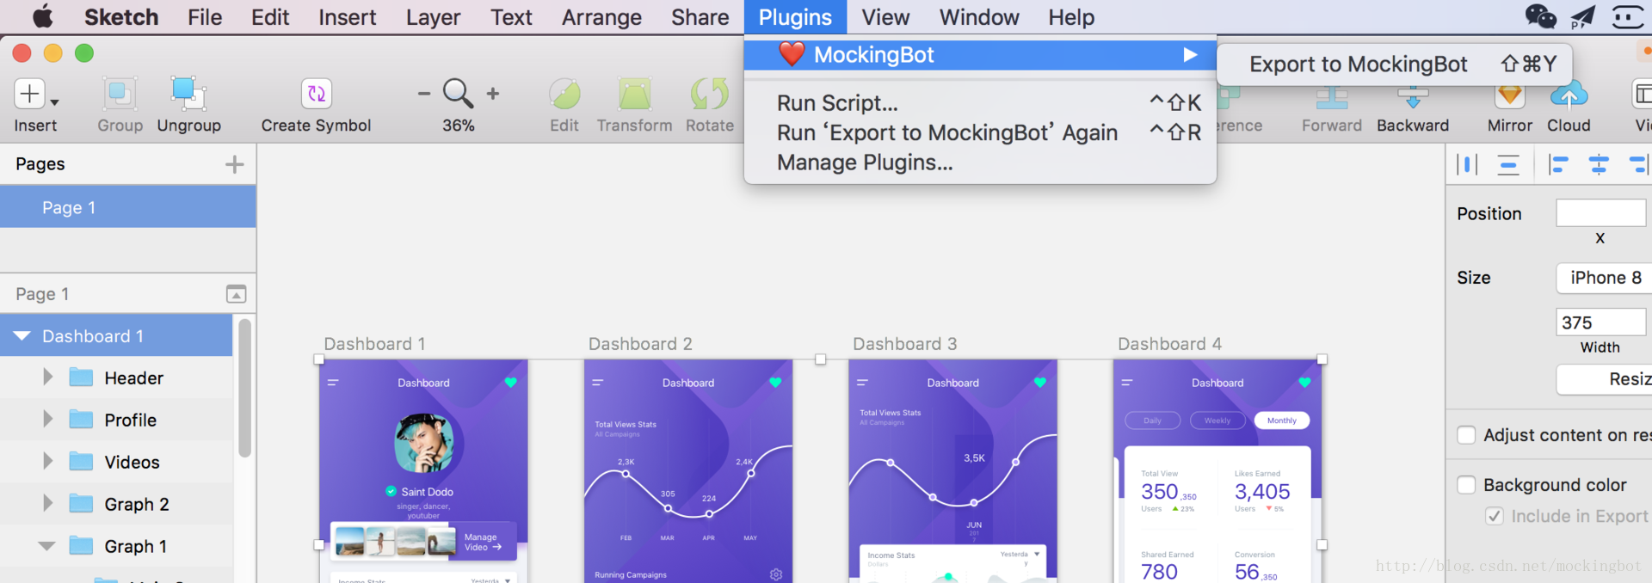Click align left icon in inspector
Image resolution: width=1652 pixels, height=583 pixels.
tap(1558, 164)
